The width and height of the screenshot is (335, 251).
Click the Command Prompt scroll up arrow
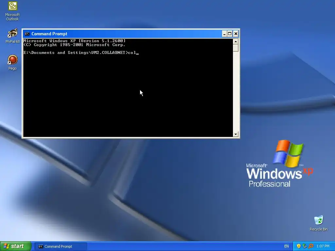point(236,42)
